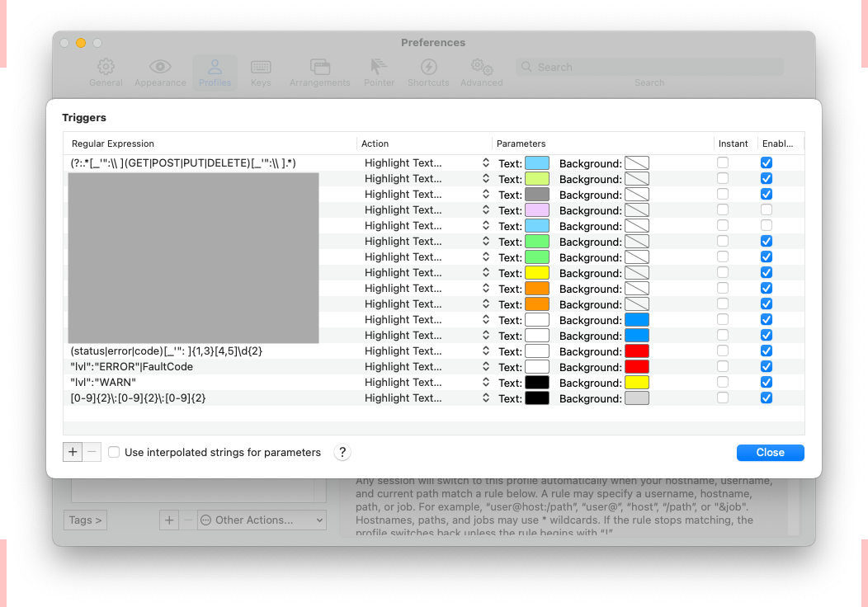Screen dimensions: 868x607
Task: Open the Pointer cursor icon
Action: [x=379, y=67]
